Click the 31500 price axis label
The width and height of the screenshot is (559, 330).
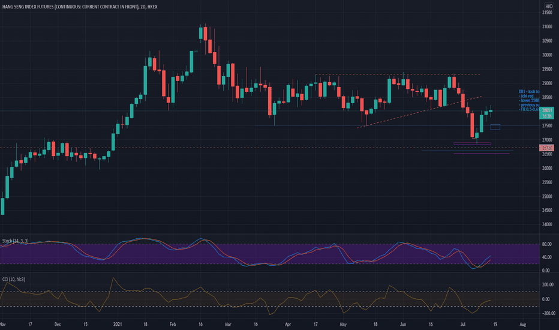(547, 13)
